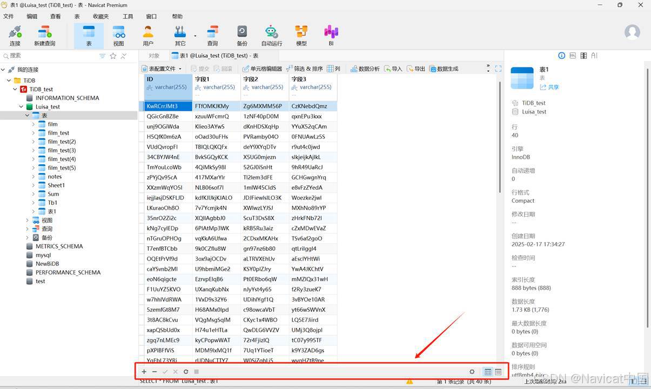The height and width of the screenshot is (389, 651).
Task: Collapse the 我的连接 tree node
Action: (3, 70)
